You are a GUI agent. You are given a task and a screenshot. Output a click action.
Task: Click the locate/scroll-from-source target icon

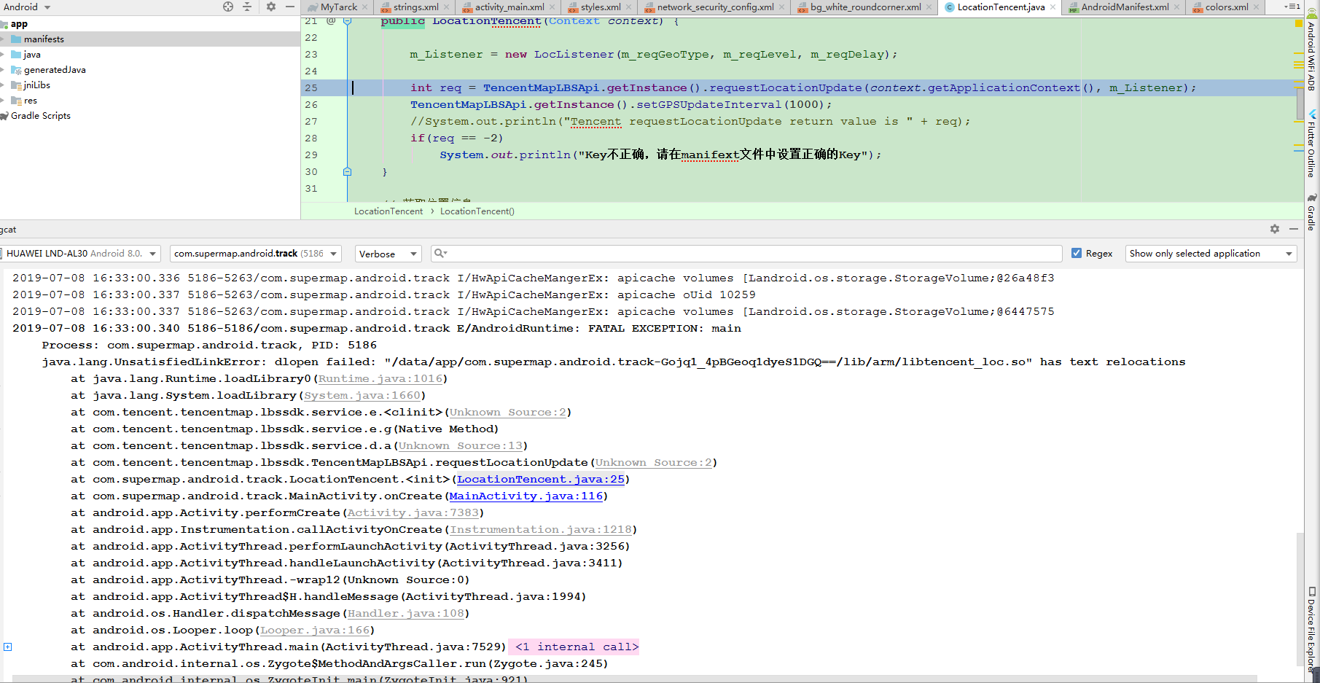pos(228,7)
